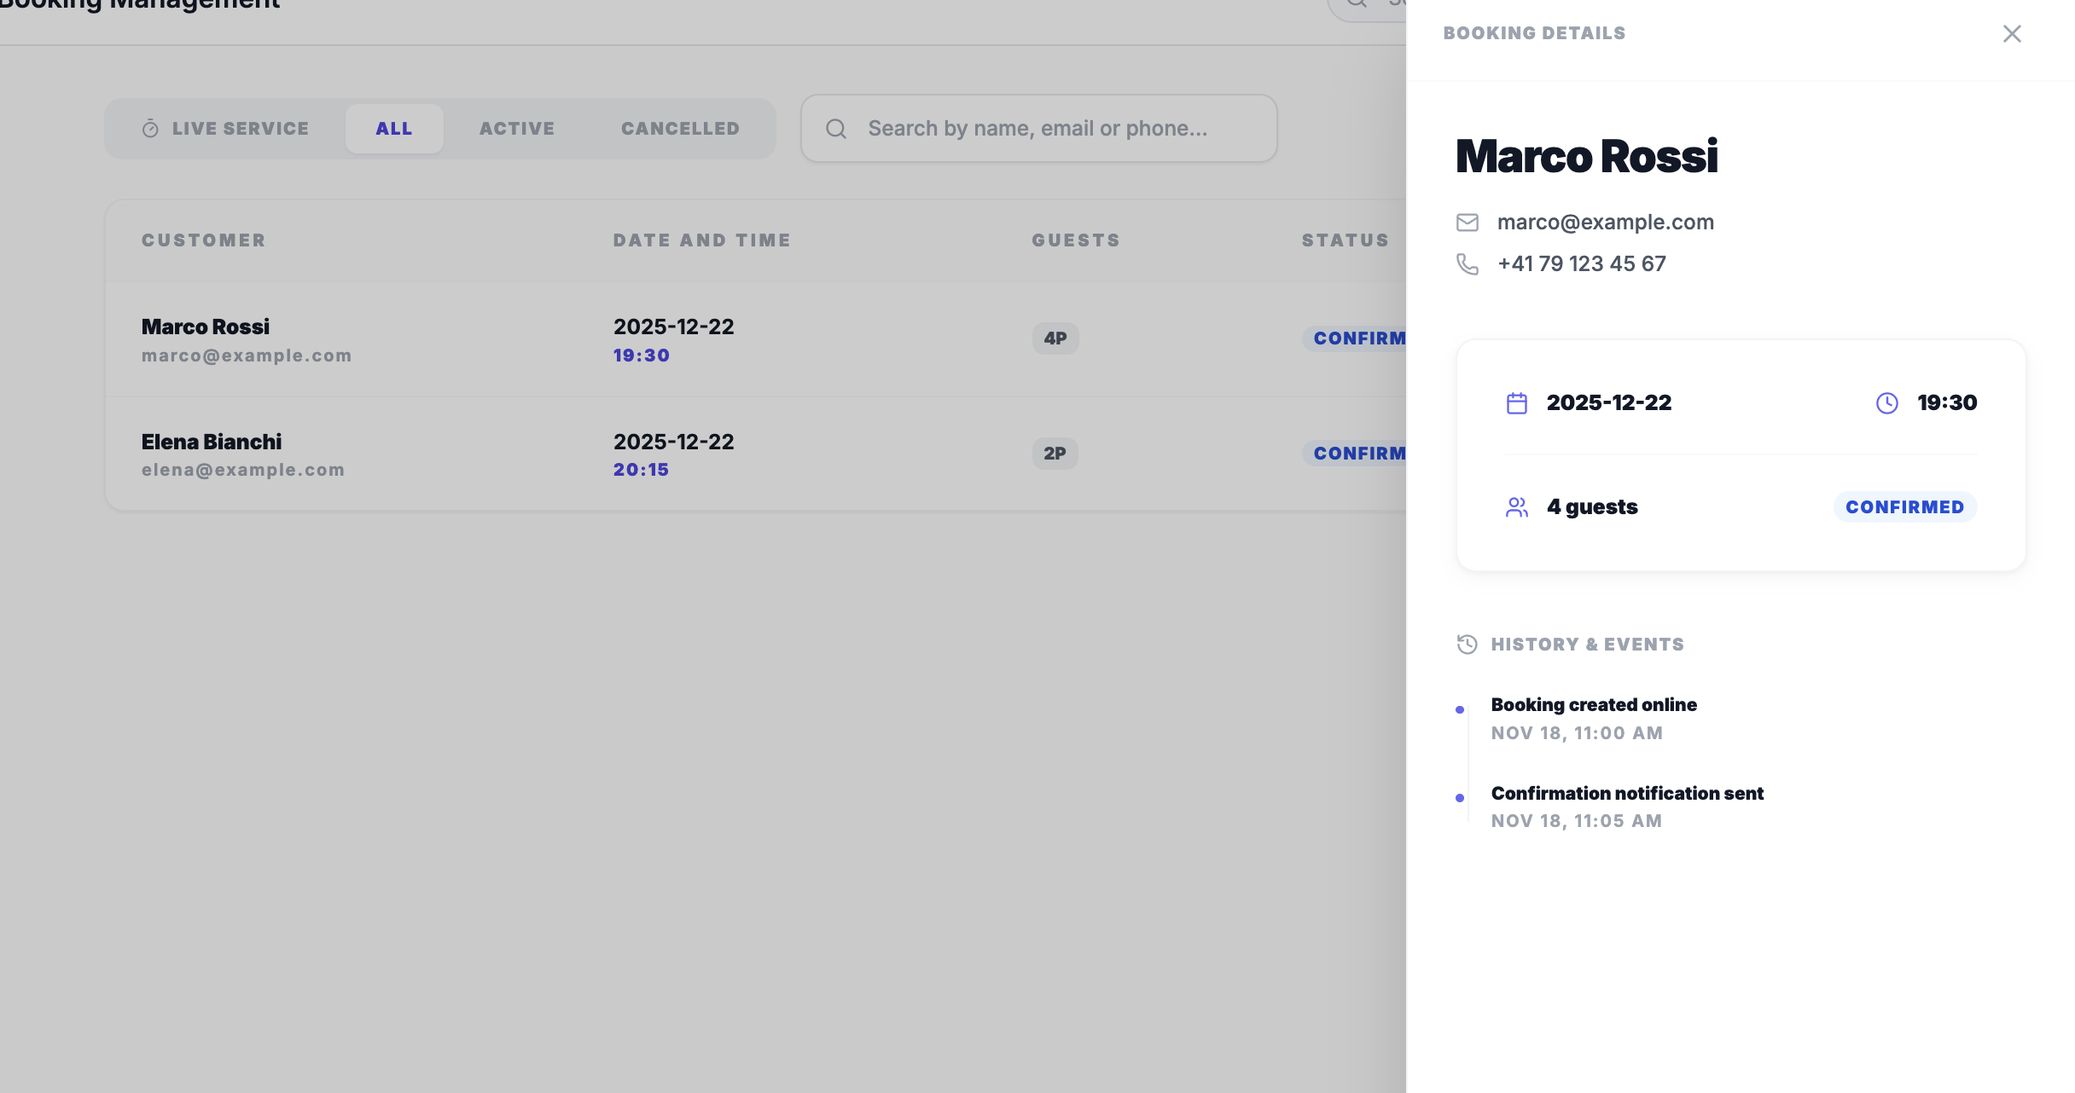Click the search magnifier icon in search box

coord(836,129)
